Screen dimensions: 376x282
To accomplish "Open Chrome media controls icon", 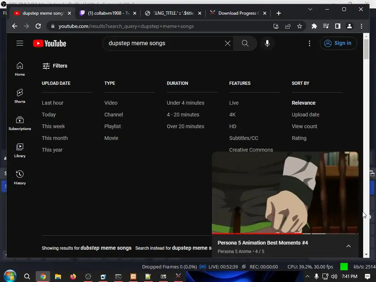I will pyautogui.click(x=326, y=26).
